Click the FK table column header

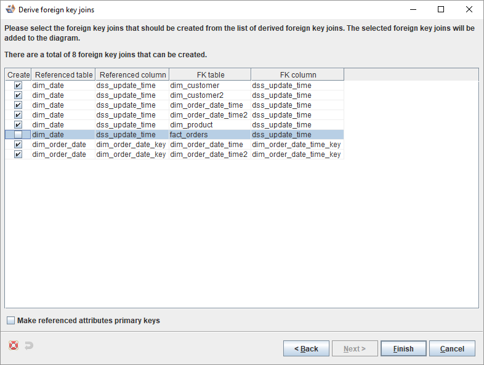(x=210, y=74)
